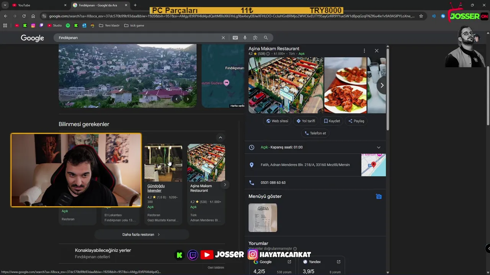Show more restaurant cards with right arrow
The height and width of the screenshot is (275, 490).
(225, 184)
